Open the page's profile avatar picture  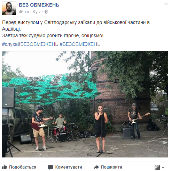[x=9, y=8]
